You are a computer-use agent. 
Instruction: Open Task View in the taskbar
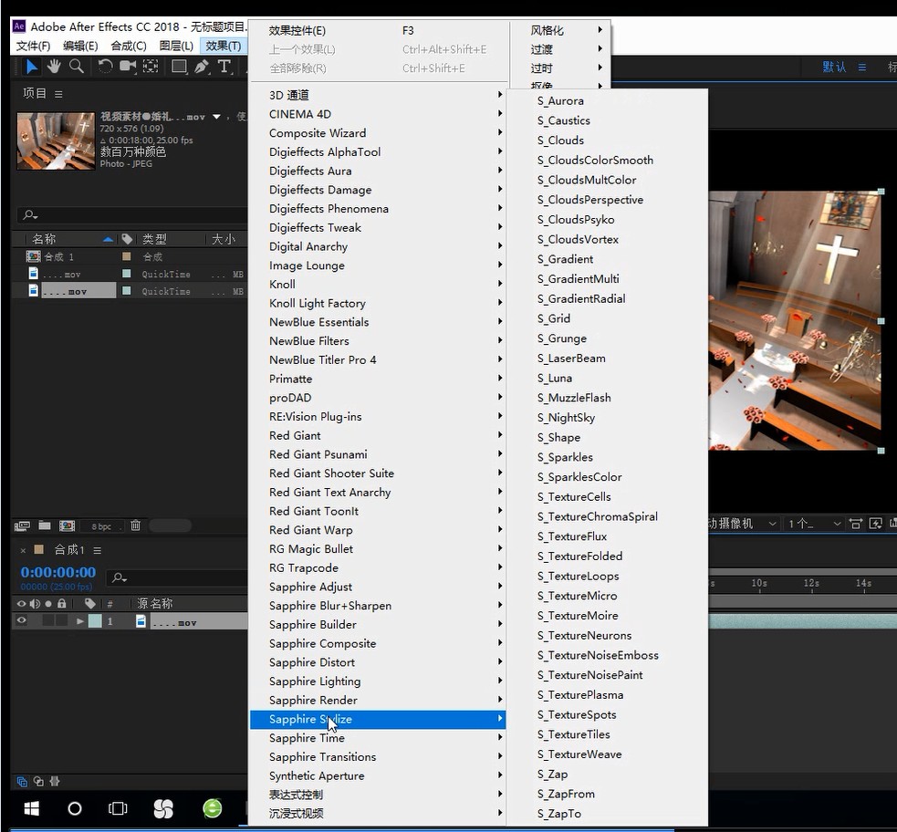click(x=118, y=808)
